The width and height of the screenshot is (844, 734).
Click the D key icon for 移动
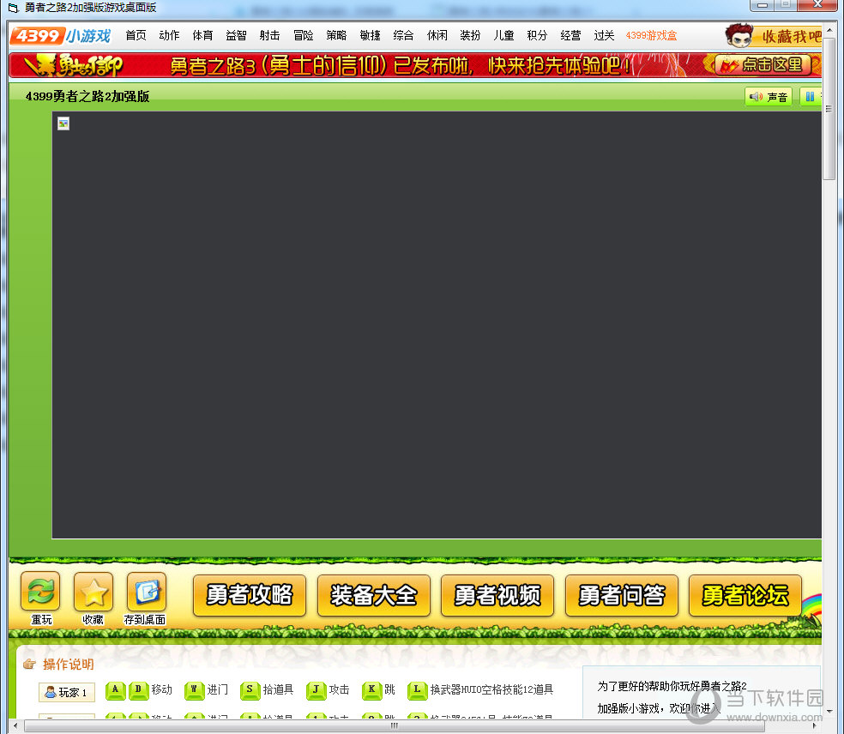pyautogui.click(x=138, y=690)
